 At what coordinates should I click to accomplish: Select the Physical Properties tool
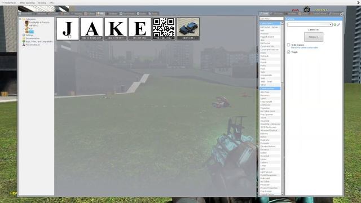pyautogui.click(x=270, y=188)
